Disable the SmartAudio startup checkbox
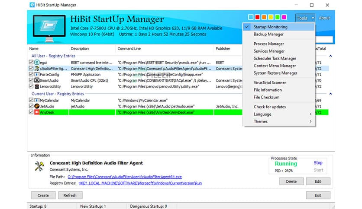The height and width of the screenshot is (209, 362). (x=31, y=80)
